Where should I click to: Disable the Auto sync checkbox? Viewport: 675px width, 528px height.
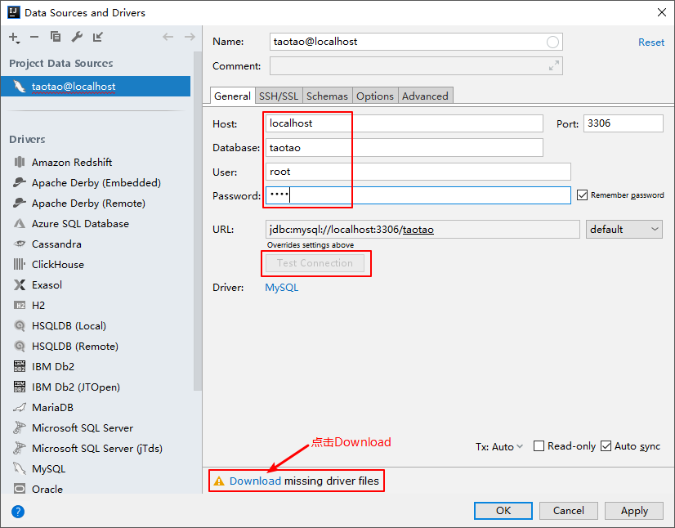(x=606, y=446)
